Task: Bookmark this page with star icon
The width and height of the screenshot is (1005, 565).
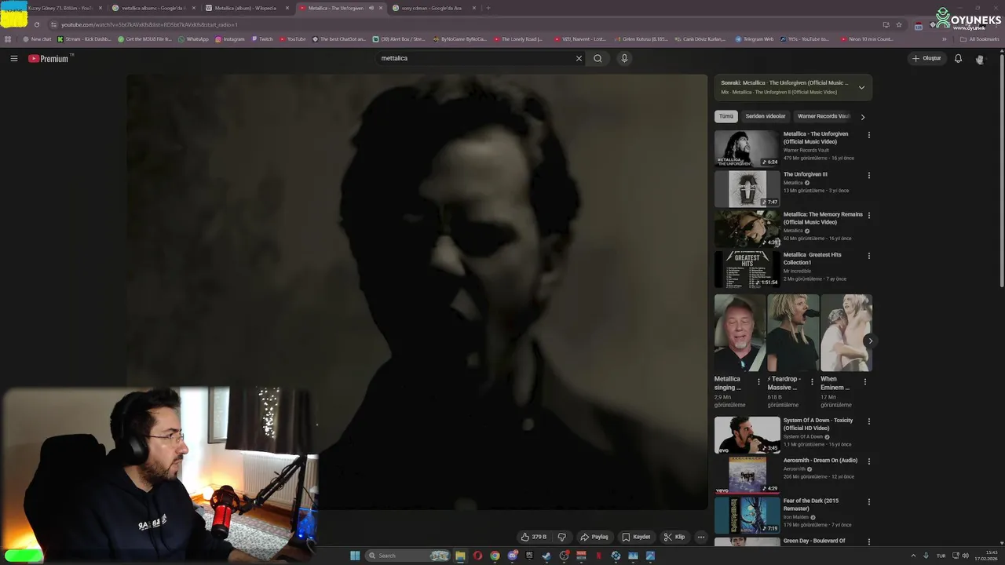Action: pyautogui.click(x=899, y=24)
